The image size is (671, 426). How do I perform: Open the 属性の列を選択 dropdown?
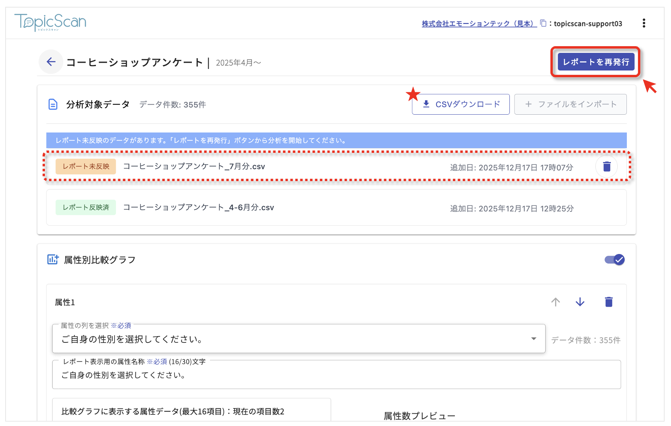point(298,339)
